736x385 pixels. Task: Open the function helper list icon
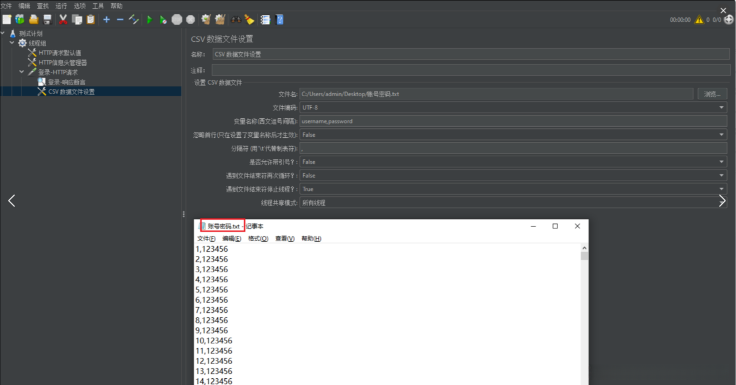(x=266, y=19)
